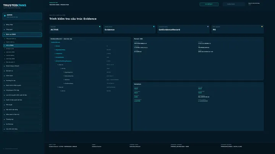Click the TRUSTED LTANS logo

(x=15, y=5)
